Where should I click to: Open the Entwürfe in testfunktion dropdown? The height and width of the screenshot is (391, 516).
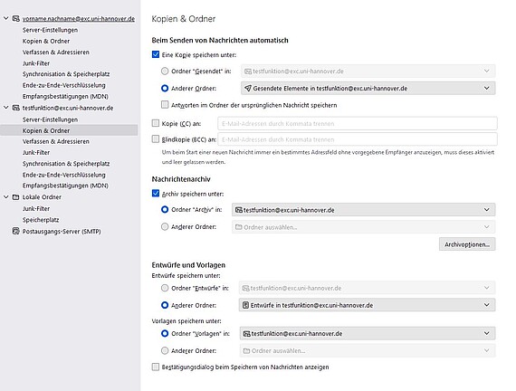(367, 305)
